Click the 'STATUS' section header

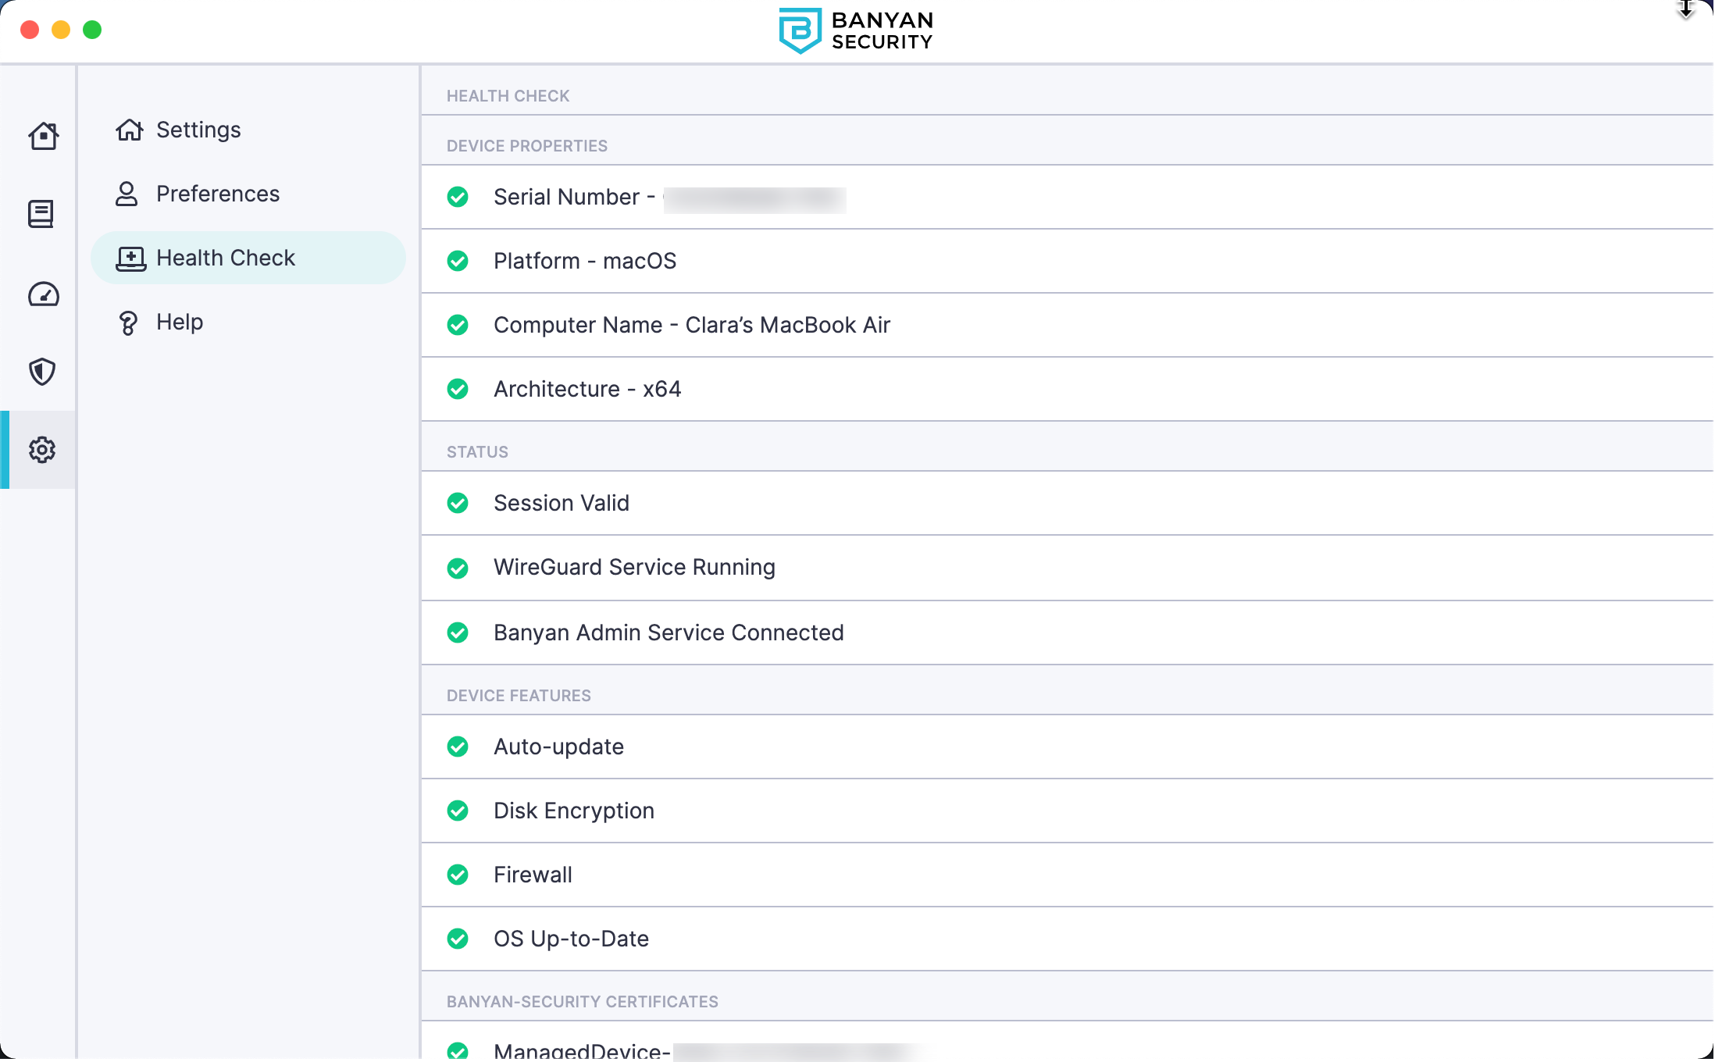[x=477, y=452]
